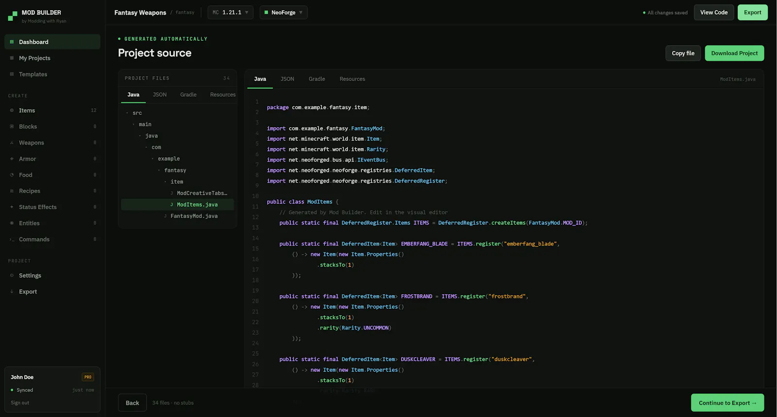Click the Armor sidebar icon
Screen dimensions: 777x417
[x=12, y=159]
